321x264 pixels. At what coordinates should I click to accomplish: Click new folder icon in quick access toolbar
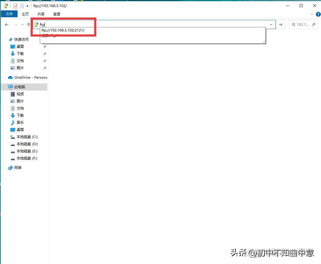click(x=22, y=6)
